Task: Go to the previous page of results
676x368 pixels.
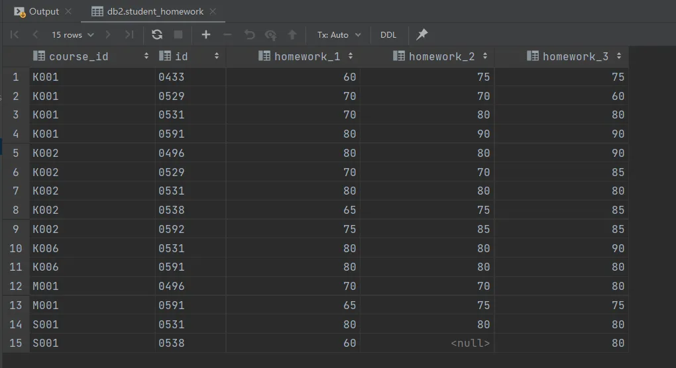Action: pos(35,34)
